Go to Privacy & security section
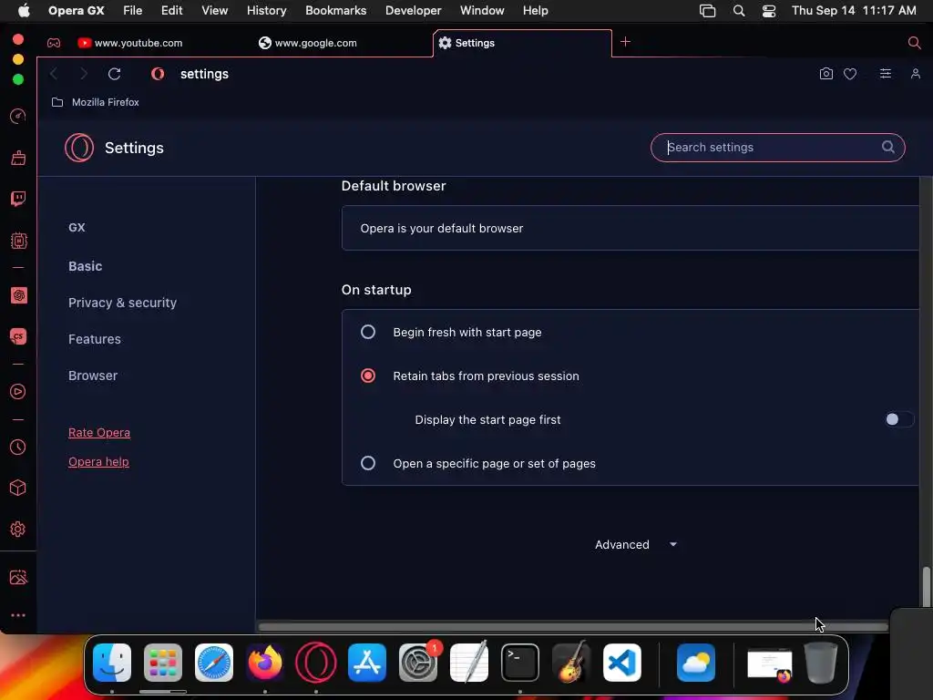The height and width of the screenshot is (700, 933). pyautogui.click(x=123, y=303)
